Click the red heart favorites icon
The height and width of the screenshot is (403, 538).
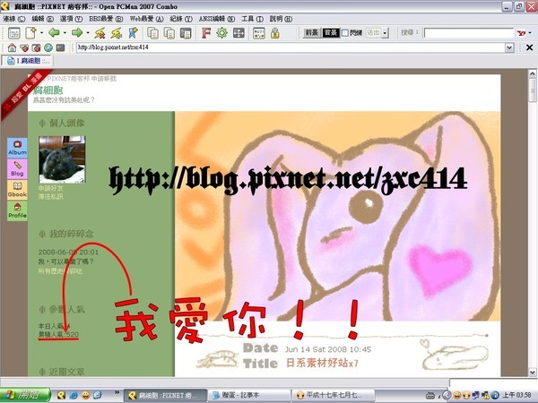point(24,47)
